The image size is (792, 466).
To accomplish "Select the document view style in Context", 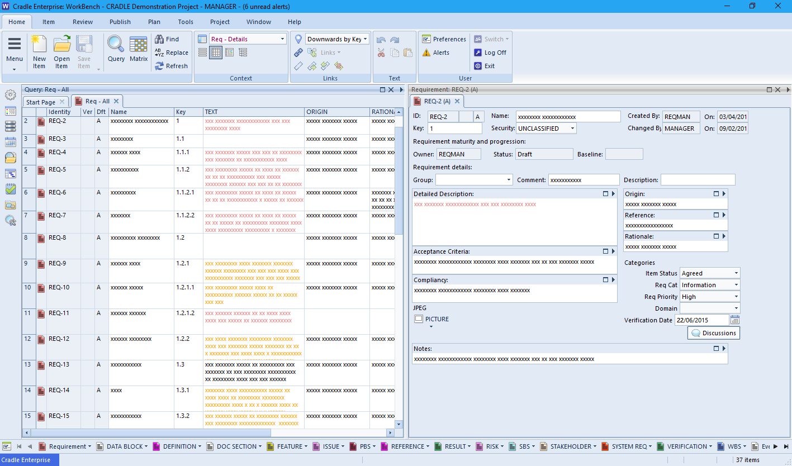I will (229, 53).
